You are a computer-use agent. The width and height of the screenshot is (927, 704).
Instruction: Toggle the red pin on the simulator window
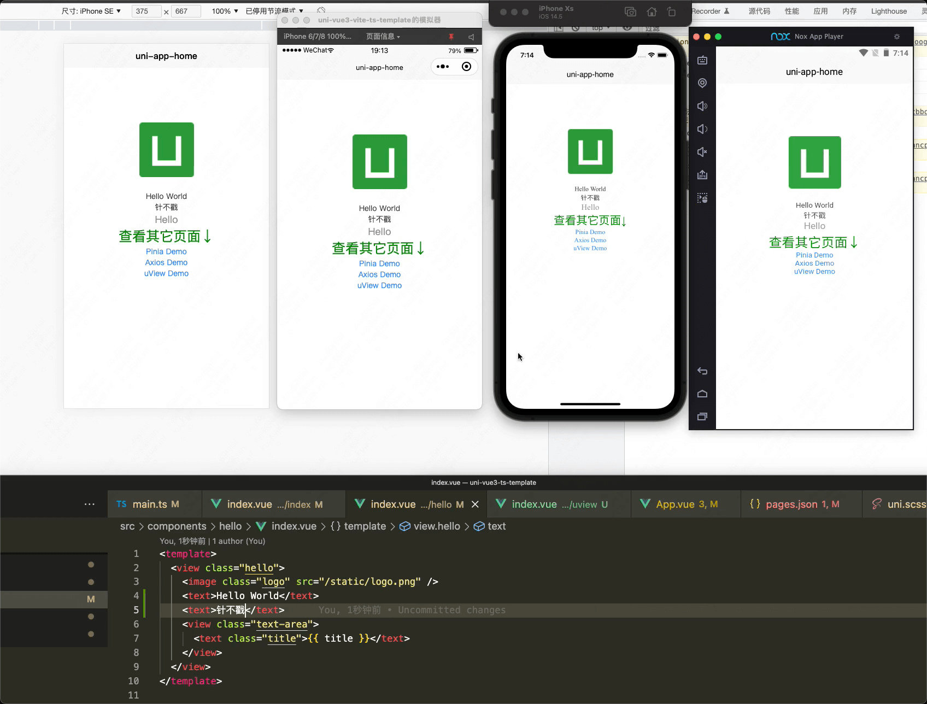click(451, 37)
